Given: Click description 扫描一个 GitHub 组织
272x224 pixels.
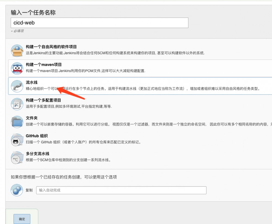Looking at the screenshot, I should (84, 142).
